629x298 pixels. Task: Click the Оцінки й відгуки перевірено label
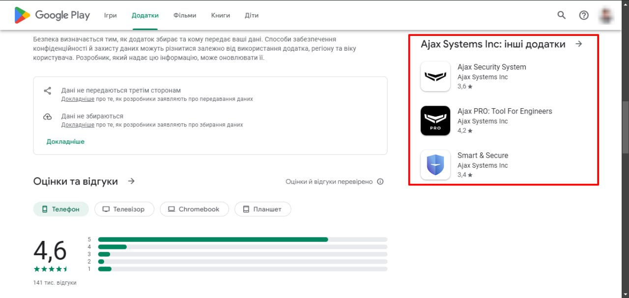coord(329,181)
